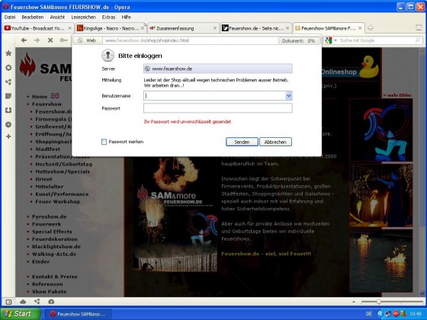The image size is (427, 320).
Task: Close the Zusammenfassung tab
Action: [215, 28]
